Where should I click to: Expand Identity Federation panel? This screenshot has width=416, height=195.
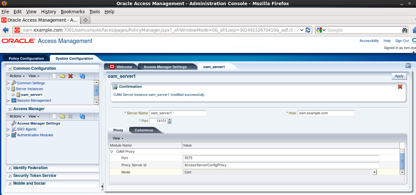tap(10, 168)
